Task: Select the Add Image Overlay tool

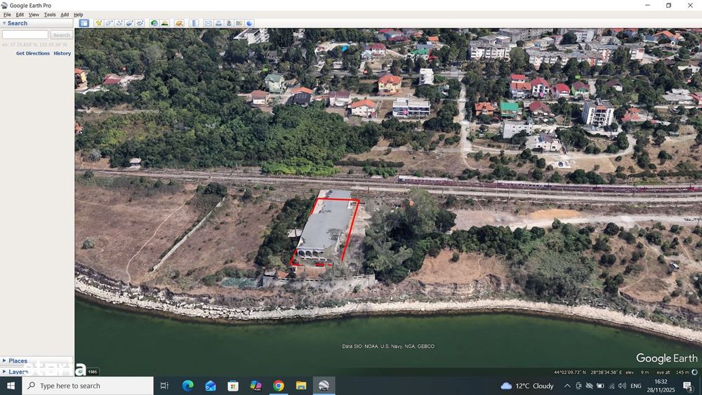Action: coord(129,23)
